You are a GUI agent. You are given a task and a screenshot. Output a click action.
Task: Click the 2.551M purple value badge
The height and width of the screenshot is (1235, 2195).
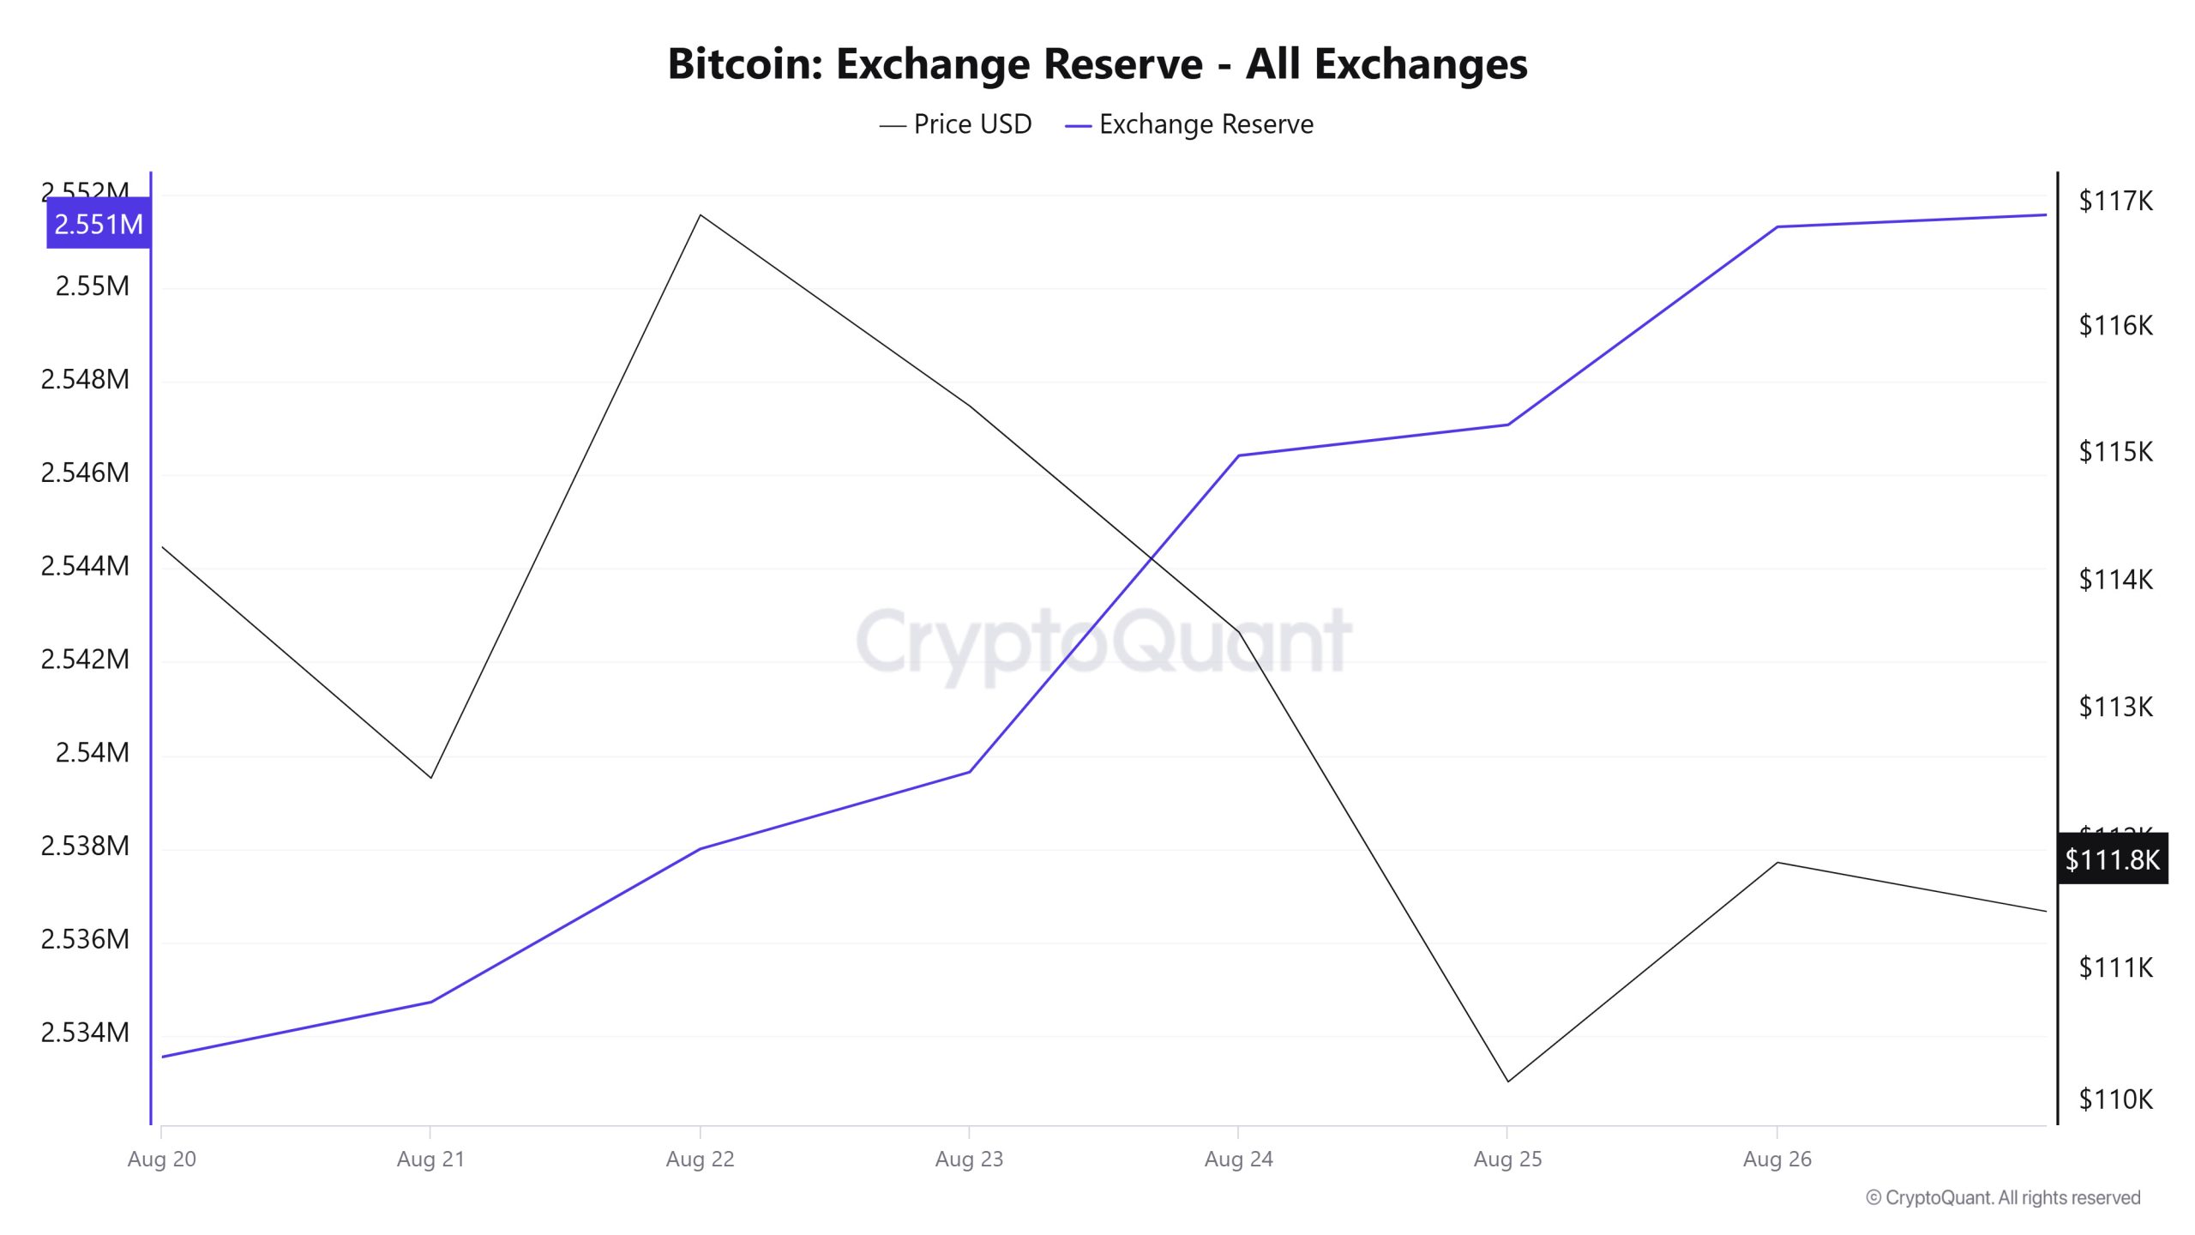point(99,224)
